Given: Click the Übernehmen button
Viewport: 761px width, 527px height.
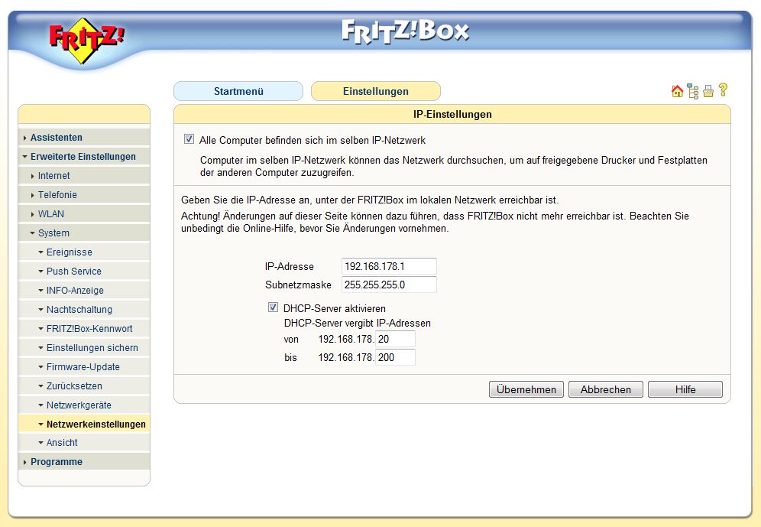Looking at the screenshot, I should point(526,389).
